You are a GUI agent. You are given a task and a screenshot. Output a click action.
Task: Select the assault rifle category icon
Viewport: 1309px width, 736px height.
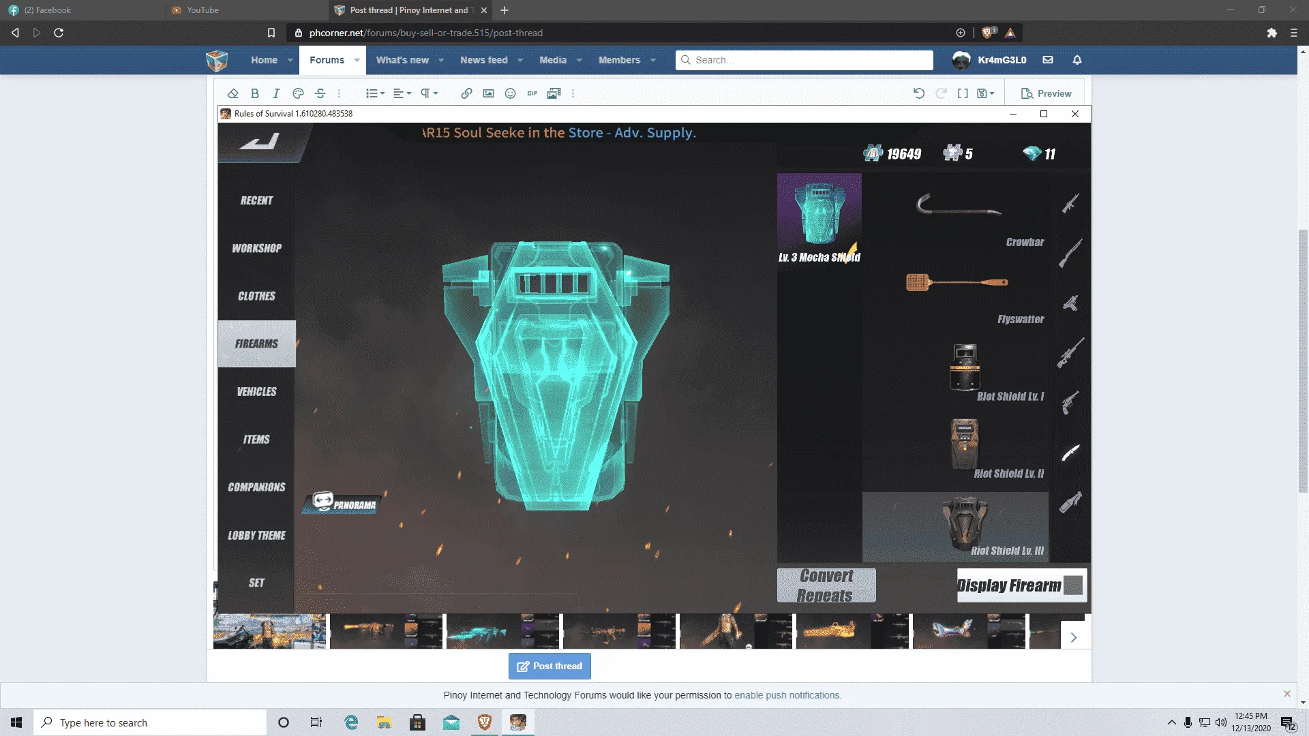(x=1070, y=203)
